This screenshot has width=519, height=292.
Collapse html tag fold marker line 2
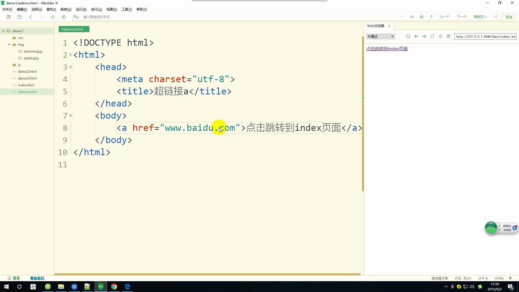71,55
